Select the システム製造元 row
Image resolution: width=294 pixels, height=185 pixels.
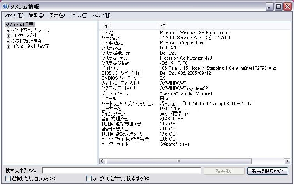click(195, 53)
